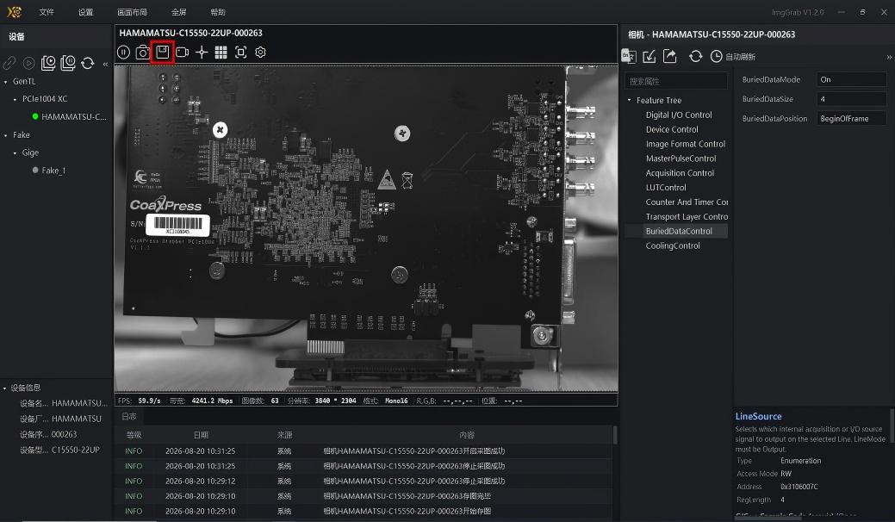Click the camera title above the viewer
The image size is (895, 522).
190,33
